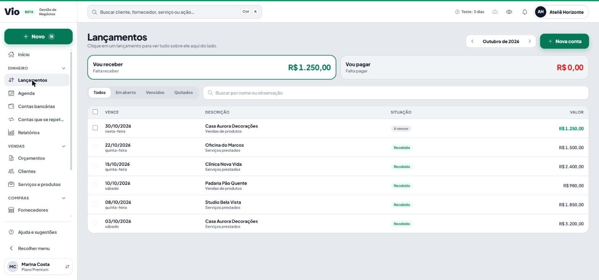Switch to the Em aberto tab
Image resolution: width=599 pixels, height=280 pixels.
click(x=126, y=92)
